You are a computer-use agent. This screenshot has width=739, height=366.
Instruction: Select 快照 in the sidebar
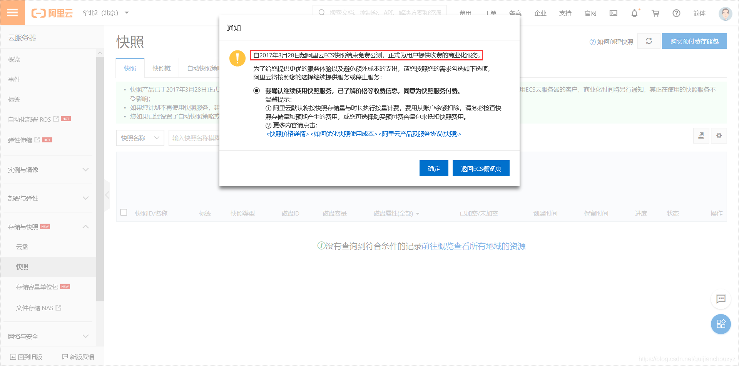(x=48, y=267)
